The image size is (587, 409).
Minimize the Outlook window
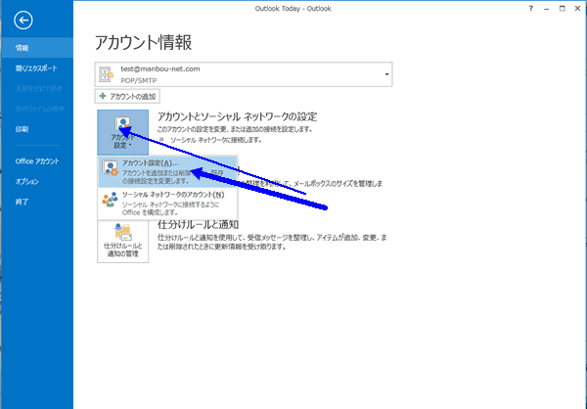[547, 9]
